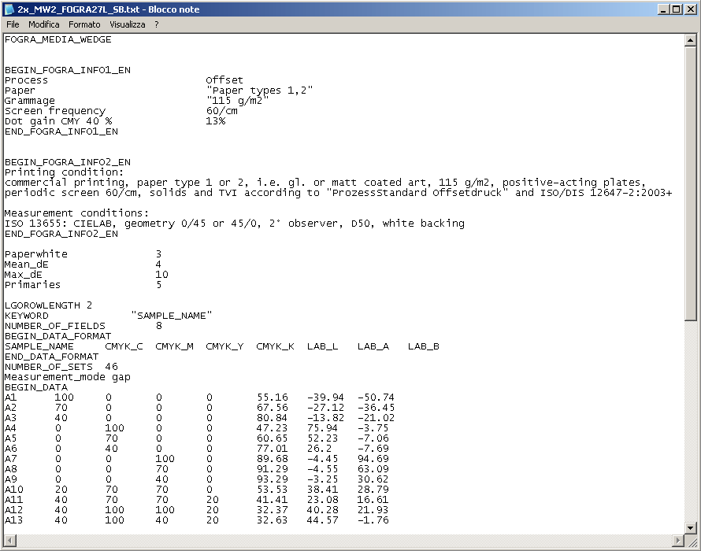Click the vertical scrollbar thumb
This screenshot has width=701, height=551.
click(x=690, y=183)
